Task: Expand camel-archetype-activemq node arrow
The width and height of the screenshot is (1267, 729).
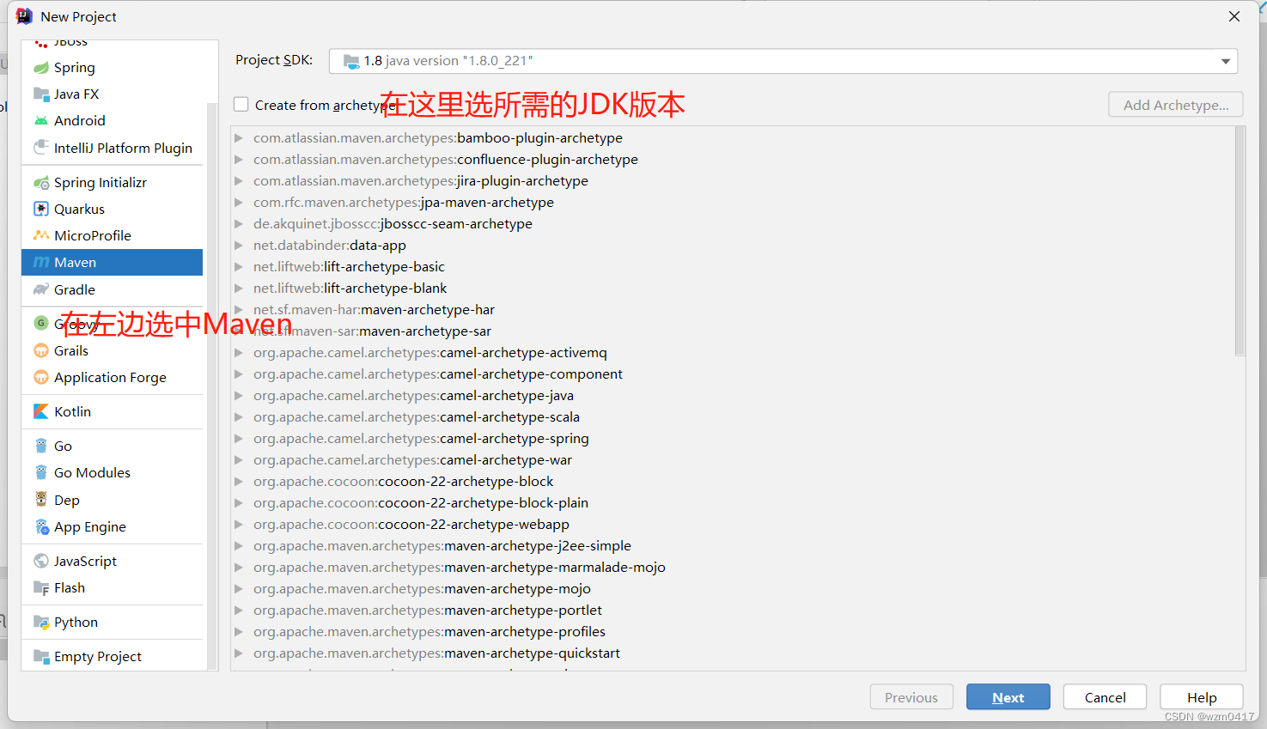Action: point(239,352)
